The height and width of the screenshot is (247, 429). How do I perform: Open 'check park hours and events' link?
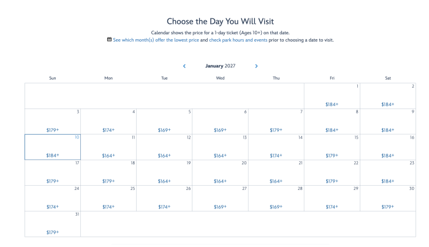[238, 40]
